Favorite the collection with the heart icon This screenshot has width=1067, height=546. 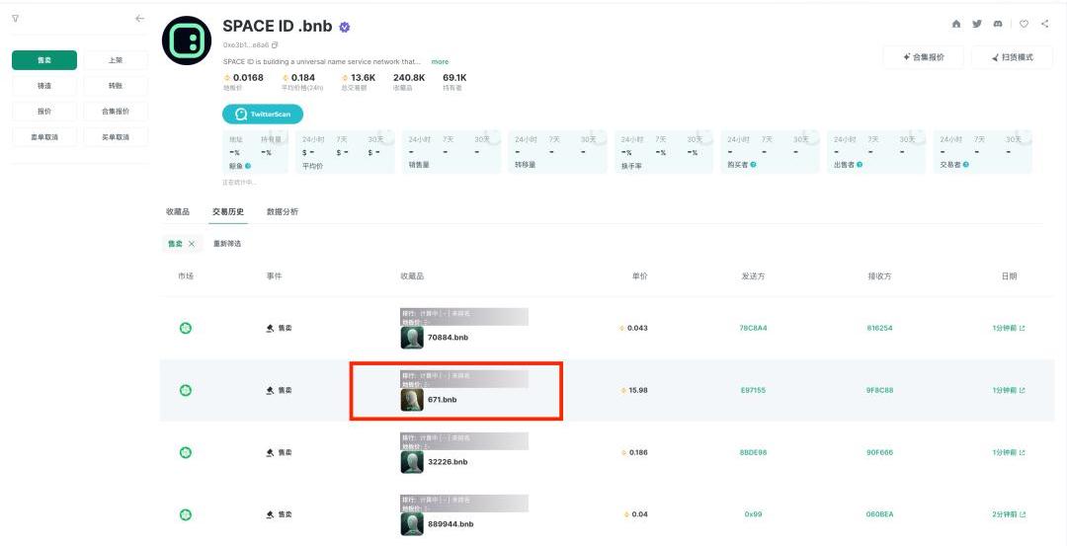click(x=1024, y=24)
